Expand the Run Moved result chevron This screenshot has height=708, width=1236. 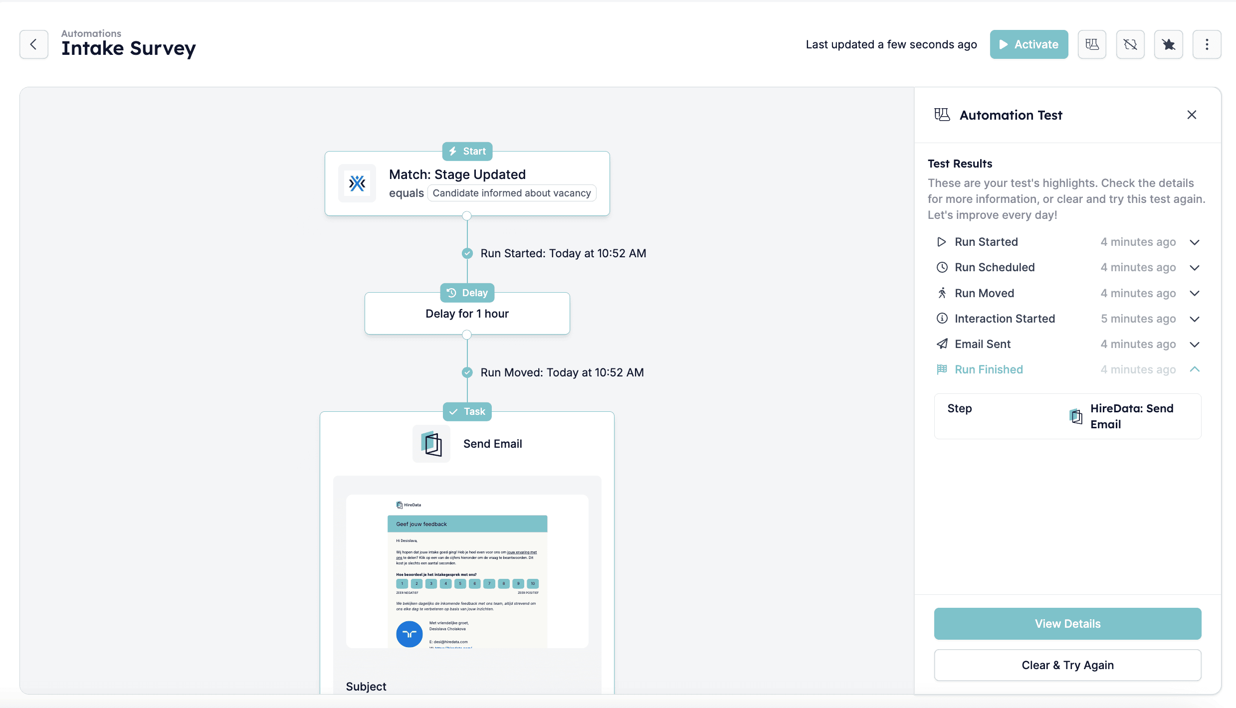pyautogui.click(x=1195, y=293)
